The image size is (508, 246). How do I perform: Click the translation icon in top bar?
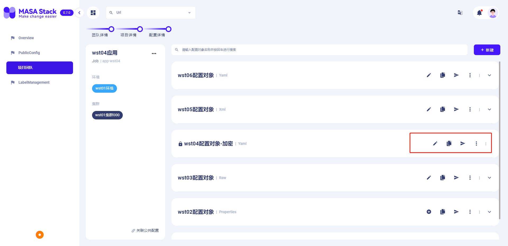pos(460,12)
